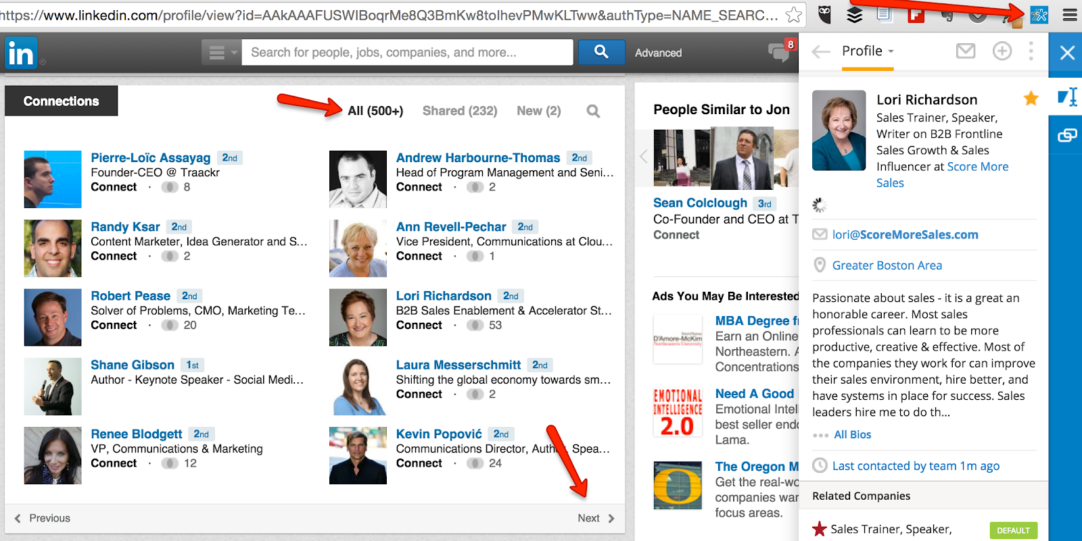Open the Emotional Intelligence 2.0 ad image
This screenshot has width=1082, height=541.
tap(678, 412)
